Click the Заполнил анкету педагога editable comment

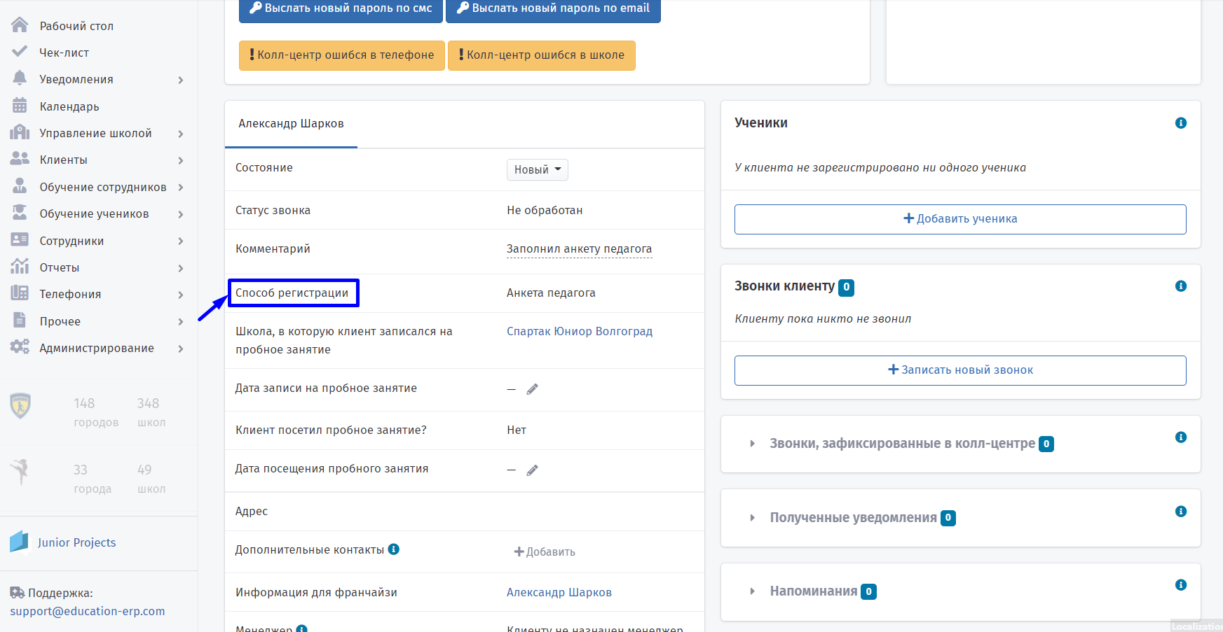point(580,249)
